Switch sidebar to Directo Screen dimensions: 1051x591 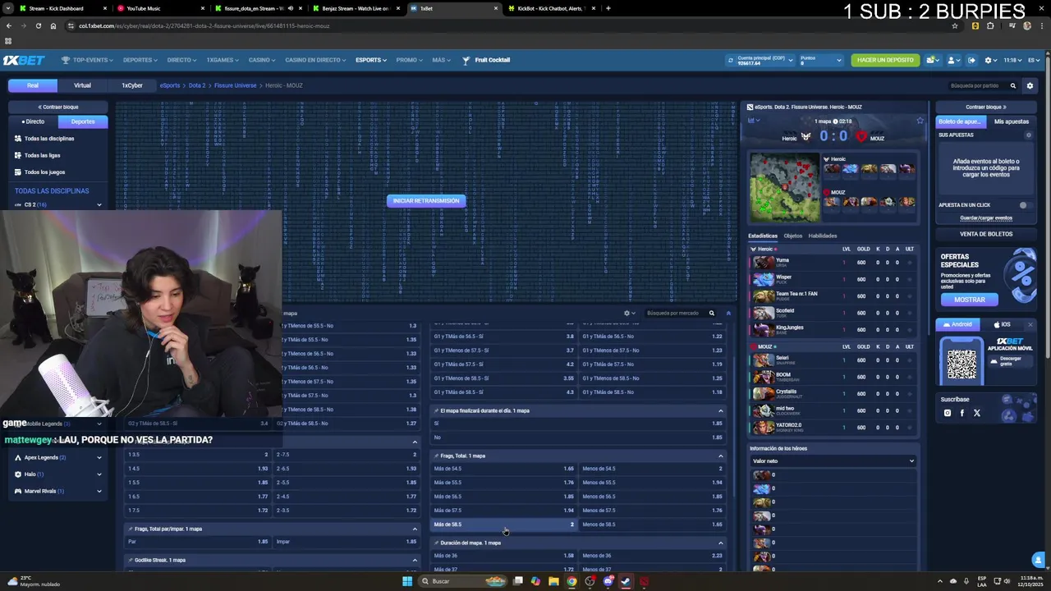click(34, 121)
